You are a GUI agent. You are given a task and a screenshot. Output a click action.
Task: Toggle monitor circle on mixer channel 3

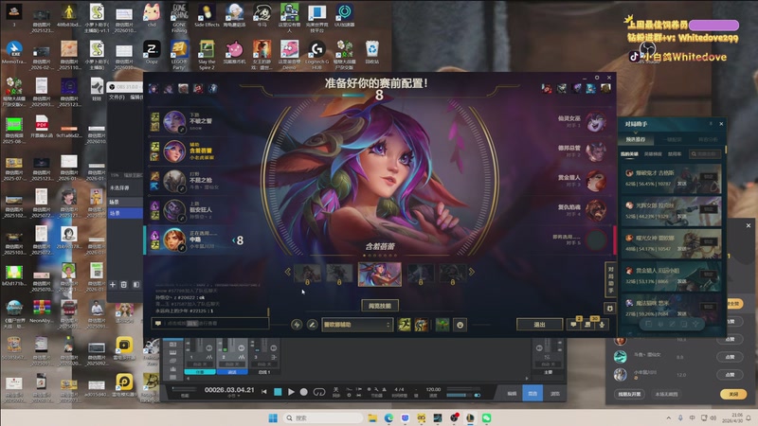click(x=273, y=347)
